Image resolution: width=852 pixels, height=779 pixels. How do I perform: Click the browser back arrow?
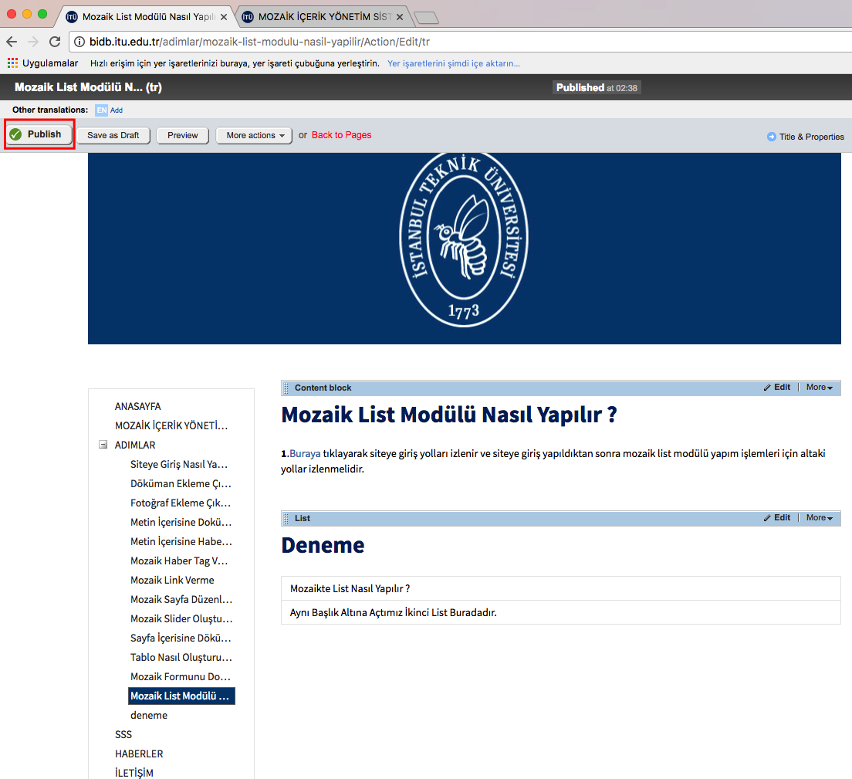click(x=12, y=42)
